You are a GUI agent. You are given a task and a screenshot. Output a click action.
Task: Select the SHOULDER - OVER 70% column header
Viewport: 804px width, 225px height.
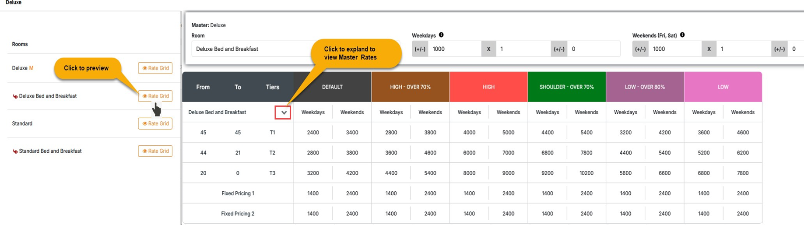[566, 87]
